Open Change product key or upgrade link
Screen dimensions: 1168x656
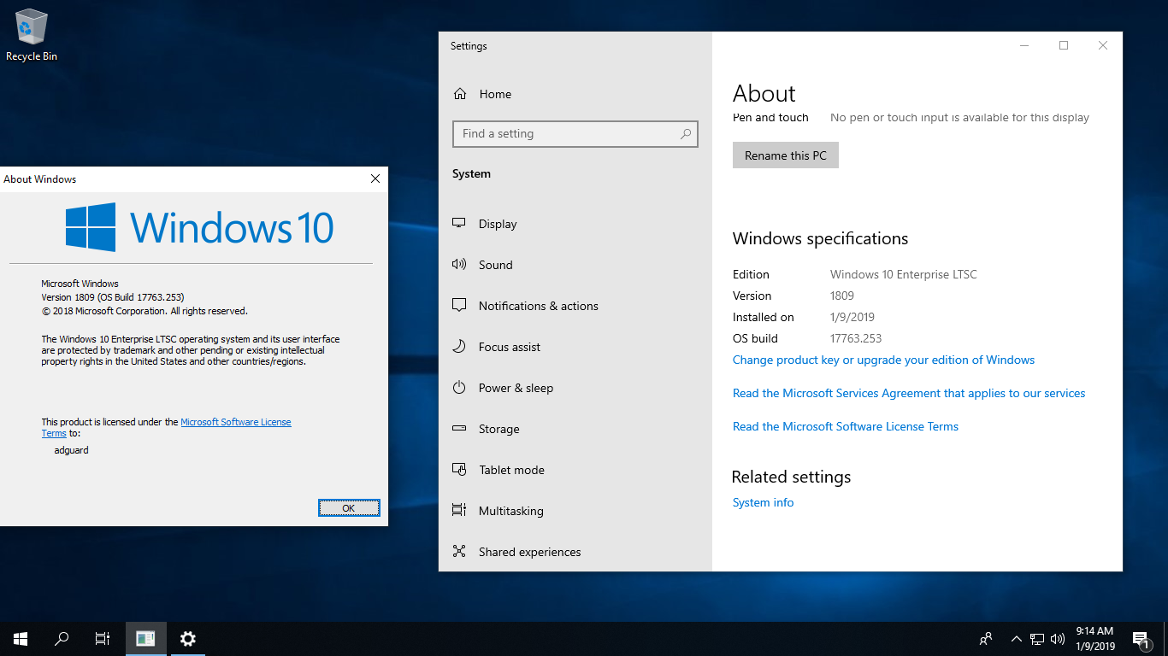pos(883,360)
